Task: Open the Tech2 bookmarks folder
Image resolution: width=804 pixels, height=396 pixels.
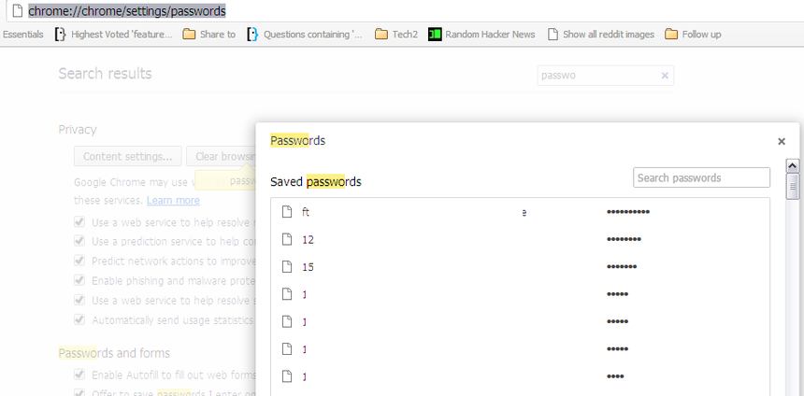Action: point(396,35)
